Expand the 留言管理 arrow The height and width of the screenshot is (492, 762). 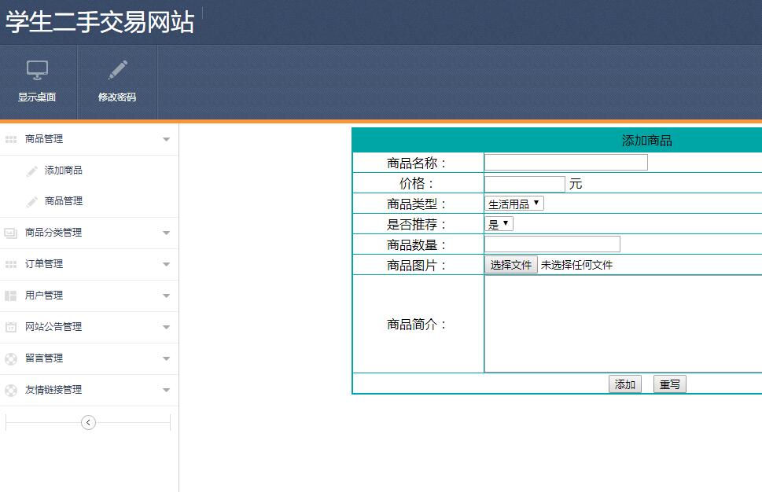pyautogui.click(x=166, y=358)
